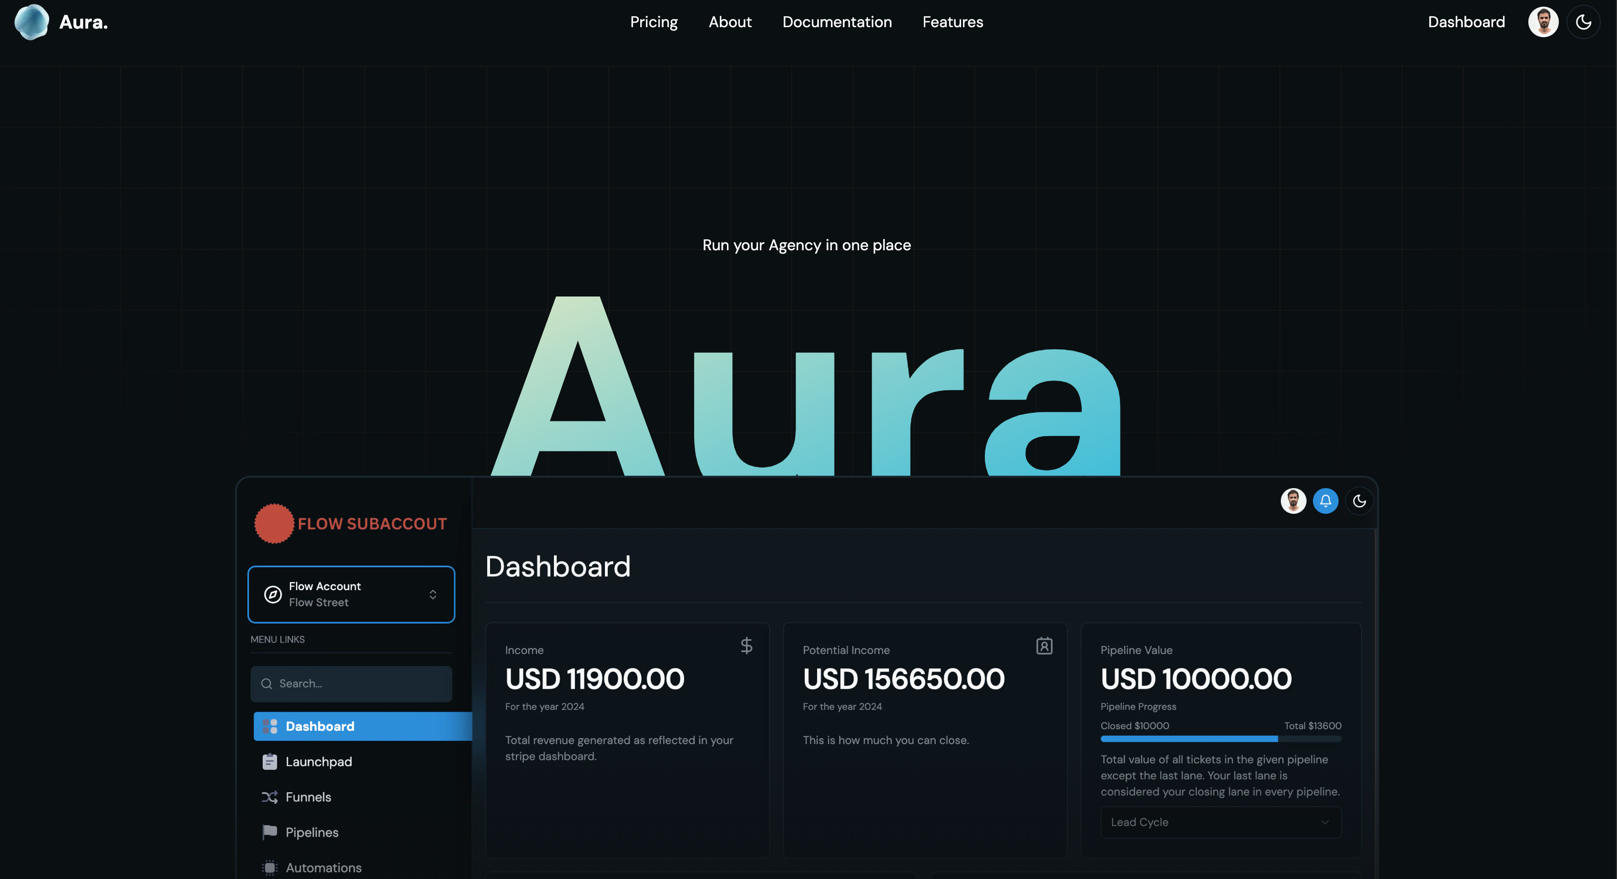Open user avatar menu in top navbar
The width and height of the screenshot is (1617, 879).
(x=1543, y=22)
